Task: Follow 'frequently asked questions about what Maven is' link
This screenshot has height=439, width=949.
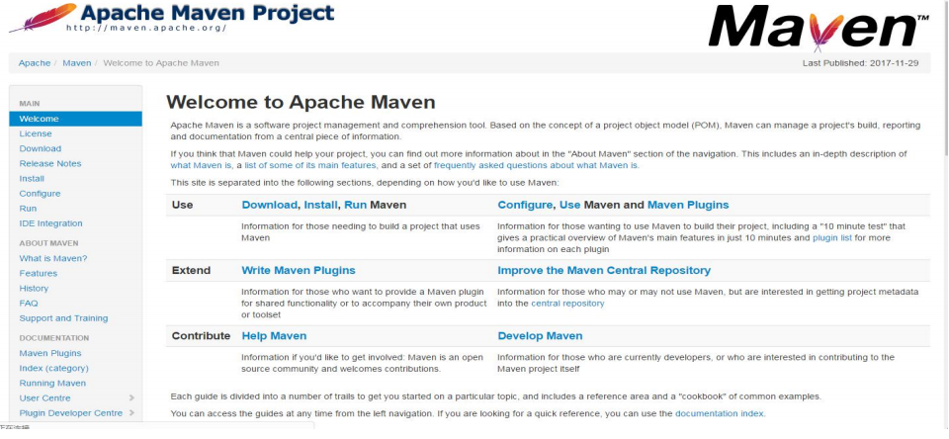Action: (536, 165)
